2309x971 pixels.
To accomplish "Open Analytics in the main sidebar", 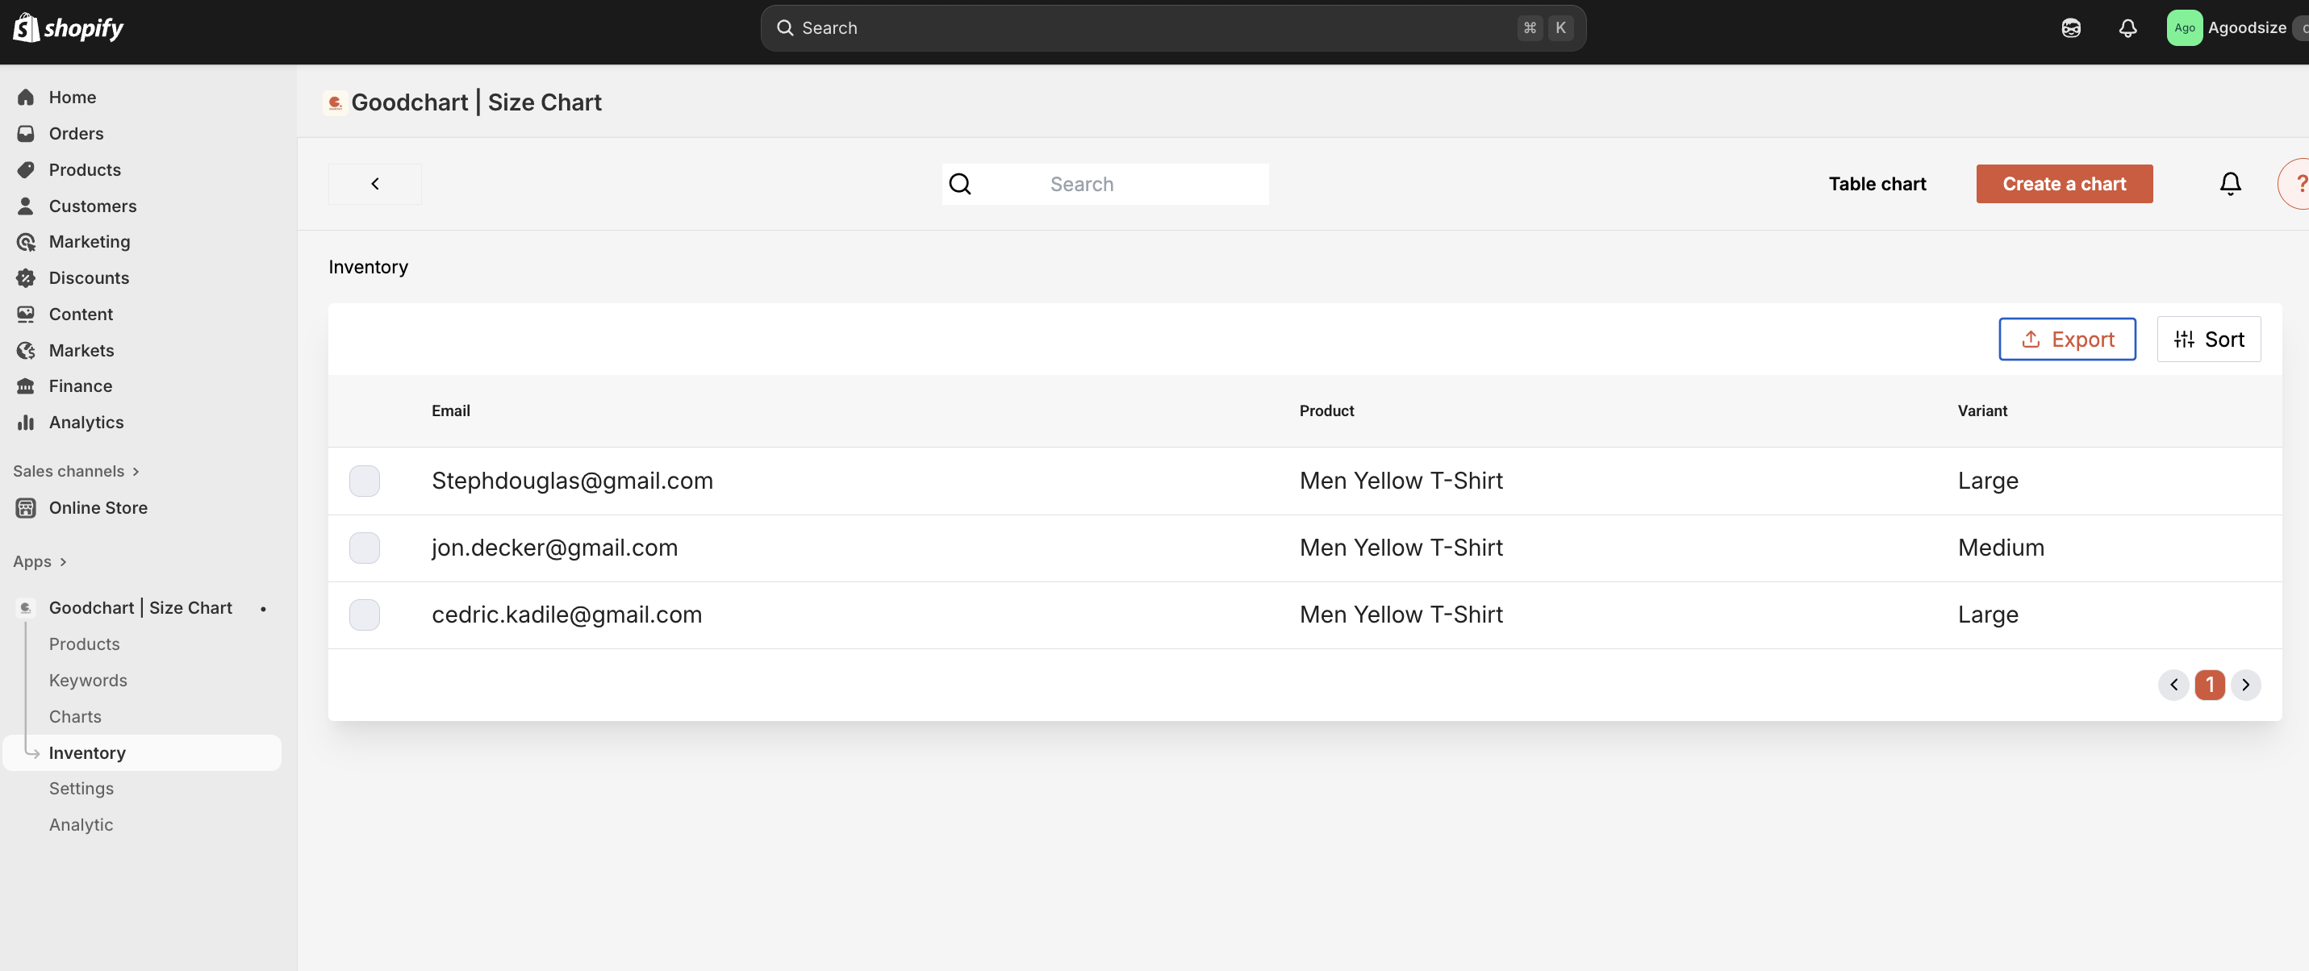I will 86,422.
